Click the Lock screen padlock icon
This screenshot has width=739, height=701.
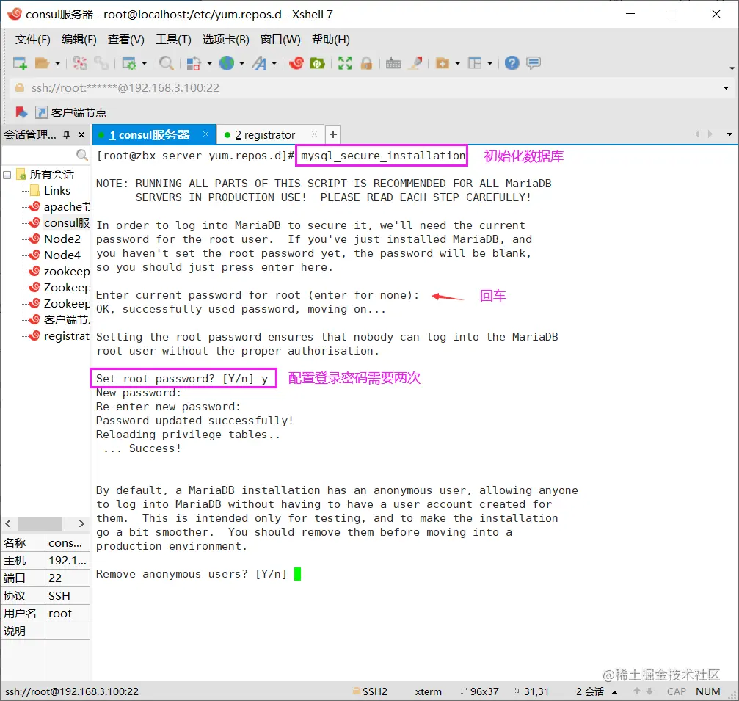(x=366, y=62)
